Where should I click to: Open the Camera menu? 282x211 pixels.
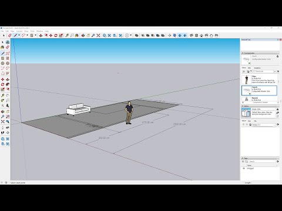tap(19, 31)
